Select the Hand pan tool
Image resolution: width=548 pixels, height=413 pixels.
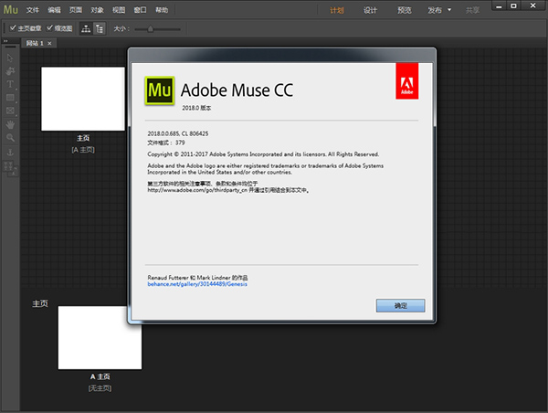pos(9,124)
